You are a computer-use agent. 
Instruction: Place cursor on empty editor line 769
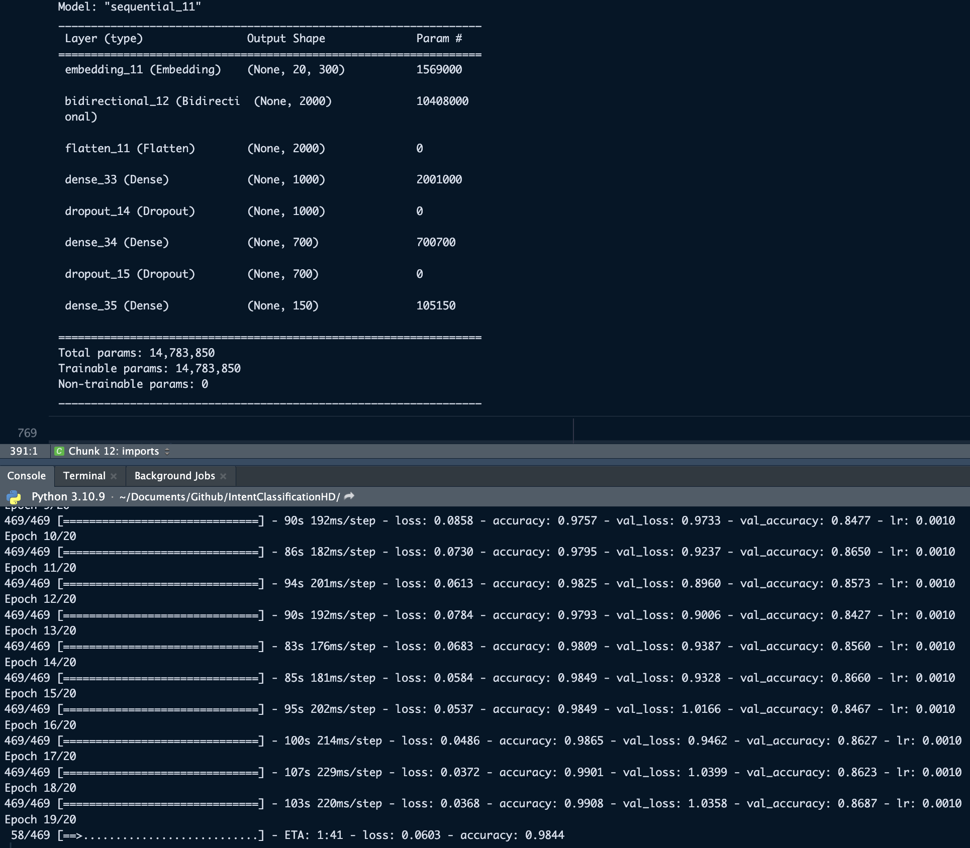tap(302, 433)
